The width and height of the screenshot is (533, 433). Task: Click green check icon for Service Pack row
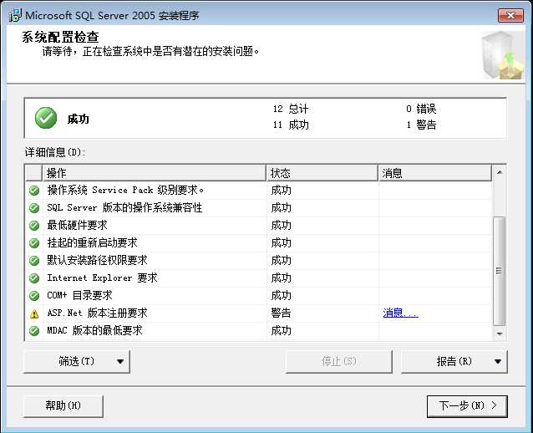coord(34,191)
